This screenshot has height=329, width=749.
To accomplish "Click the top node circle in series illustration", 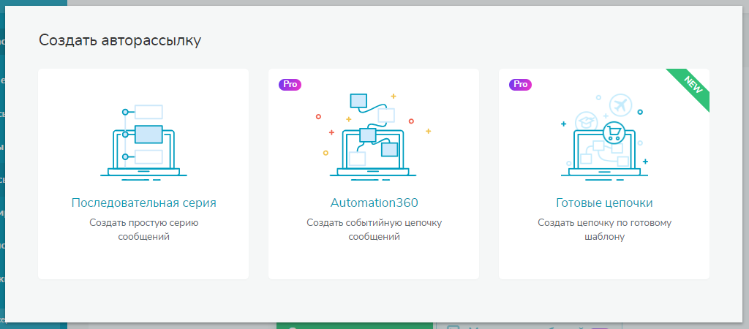I will [125, 112].
